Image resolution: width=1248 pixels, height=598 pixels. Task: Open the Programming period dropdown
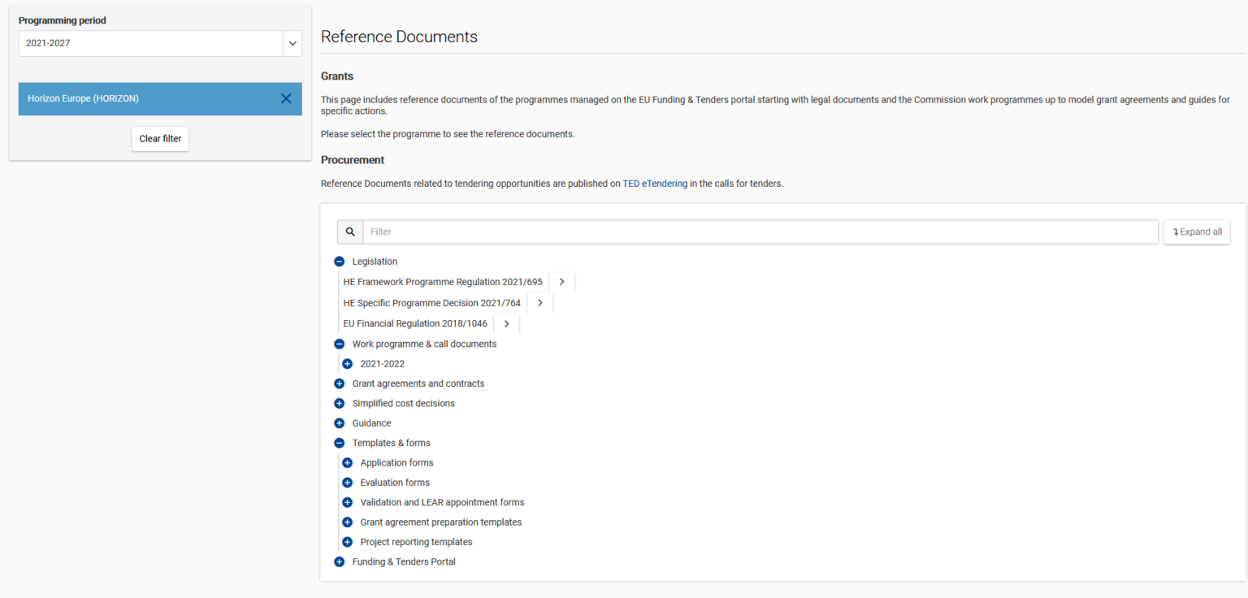291,43
